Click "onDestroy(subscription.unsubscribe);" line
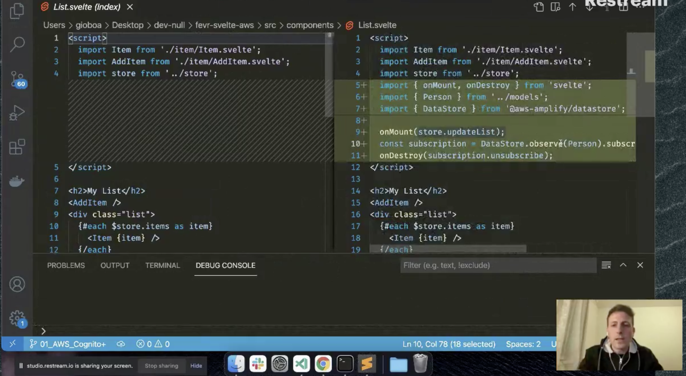Screen dimensions: 686x376 pyautogui.click(x=466, y=155)
